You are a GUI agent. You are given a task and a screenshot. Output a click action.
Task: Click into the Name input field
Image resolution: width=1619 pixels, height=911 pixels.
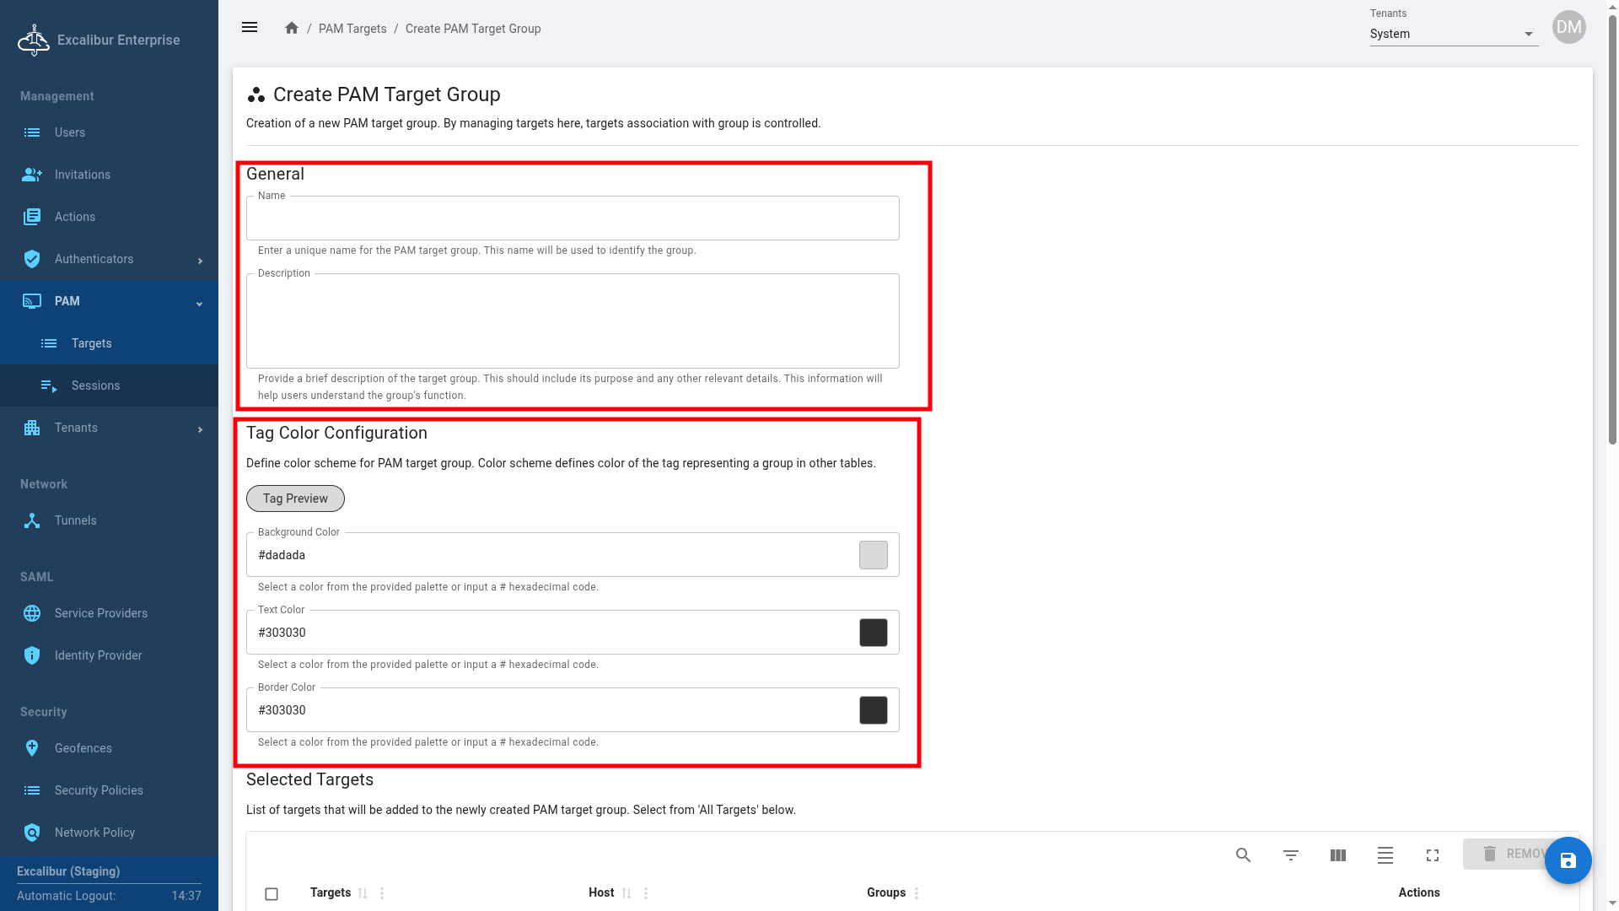(x=573, y=218)
